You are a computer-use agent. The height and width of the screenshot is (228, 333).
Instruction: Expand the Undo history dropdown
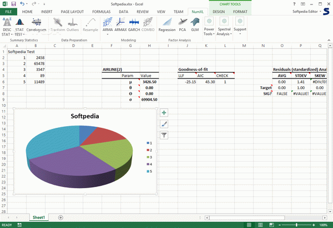(27, 4)
